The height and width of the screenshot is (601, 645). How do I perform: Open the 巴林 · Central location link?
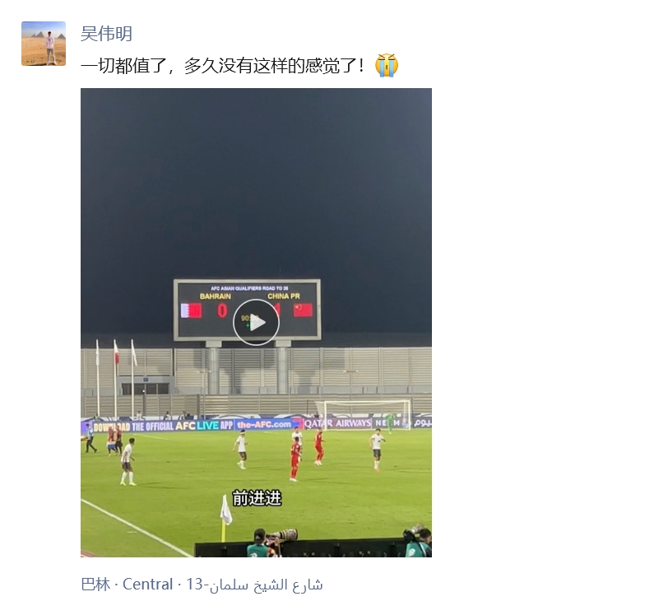pos(202,585)
